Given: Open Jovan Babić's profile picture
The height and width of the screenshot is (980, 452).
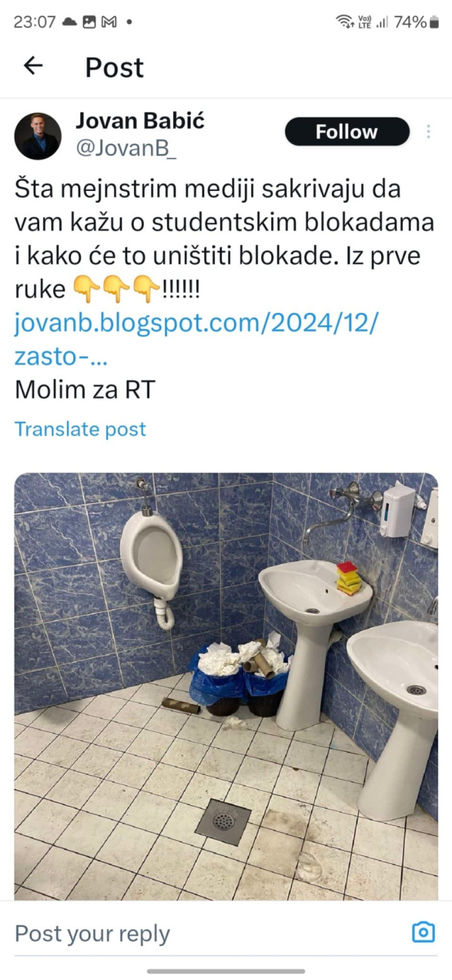Looking at the screenshot, I should pos(38,136).
